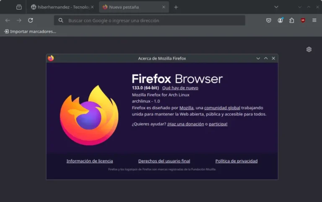Open the Qué hay de nuevo link
The width and height of the screenshot is (322, 202).
tap(180, 88)
